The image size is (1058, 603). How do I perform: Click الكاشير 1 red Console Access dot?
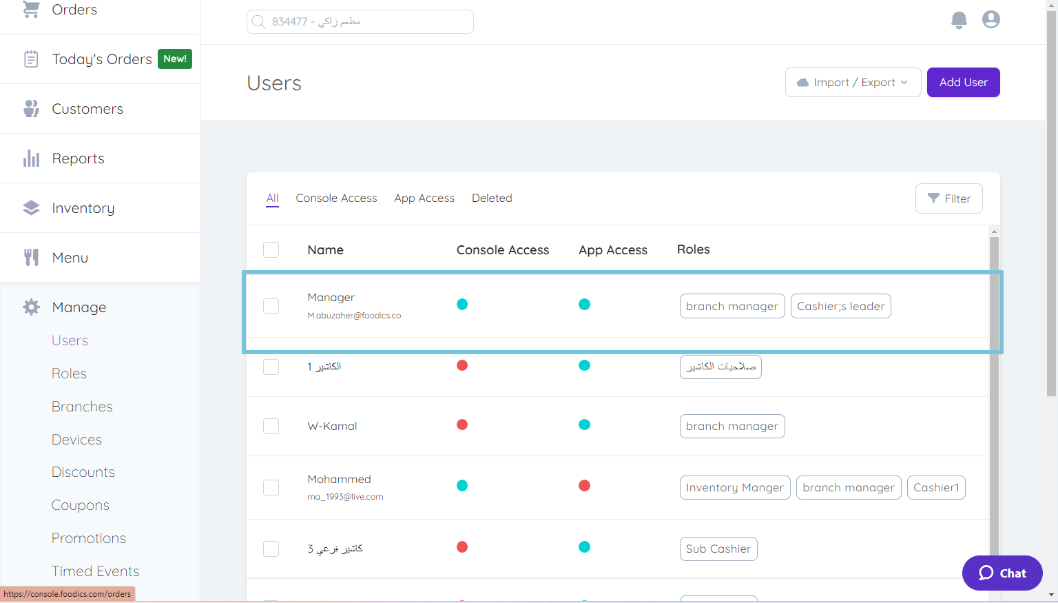pyautogui.click(x=462, y=365)
